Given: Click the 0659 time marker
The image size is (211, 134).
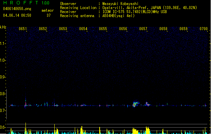Looking at the screenshot, I should (x=183, y=29).
